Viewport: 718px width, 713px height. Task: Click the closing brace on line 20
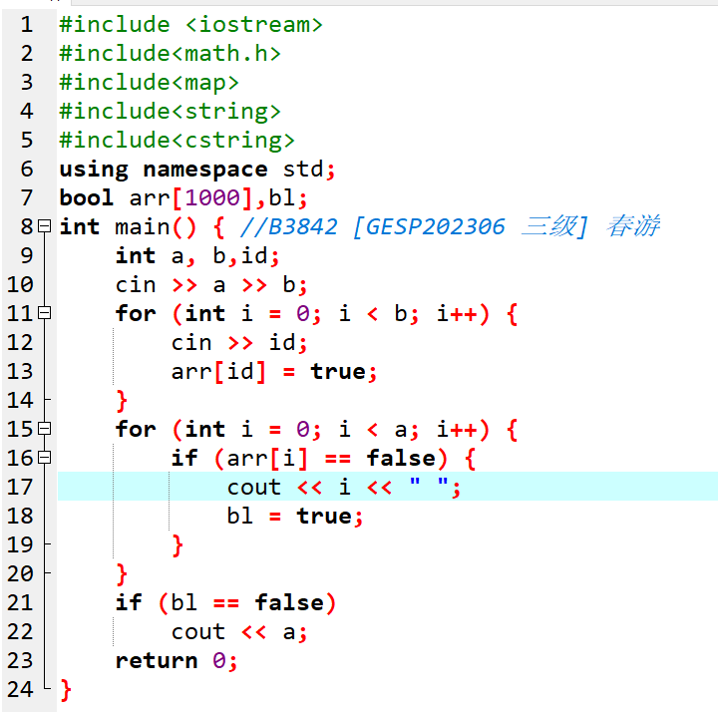(x=122, y=574)
